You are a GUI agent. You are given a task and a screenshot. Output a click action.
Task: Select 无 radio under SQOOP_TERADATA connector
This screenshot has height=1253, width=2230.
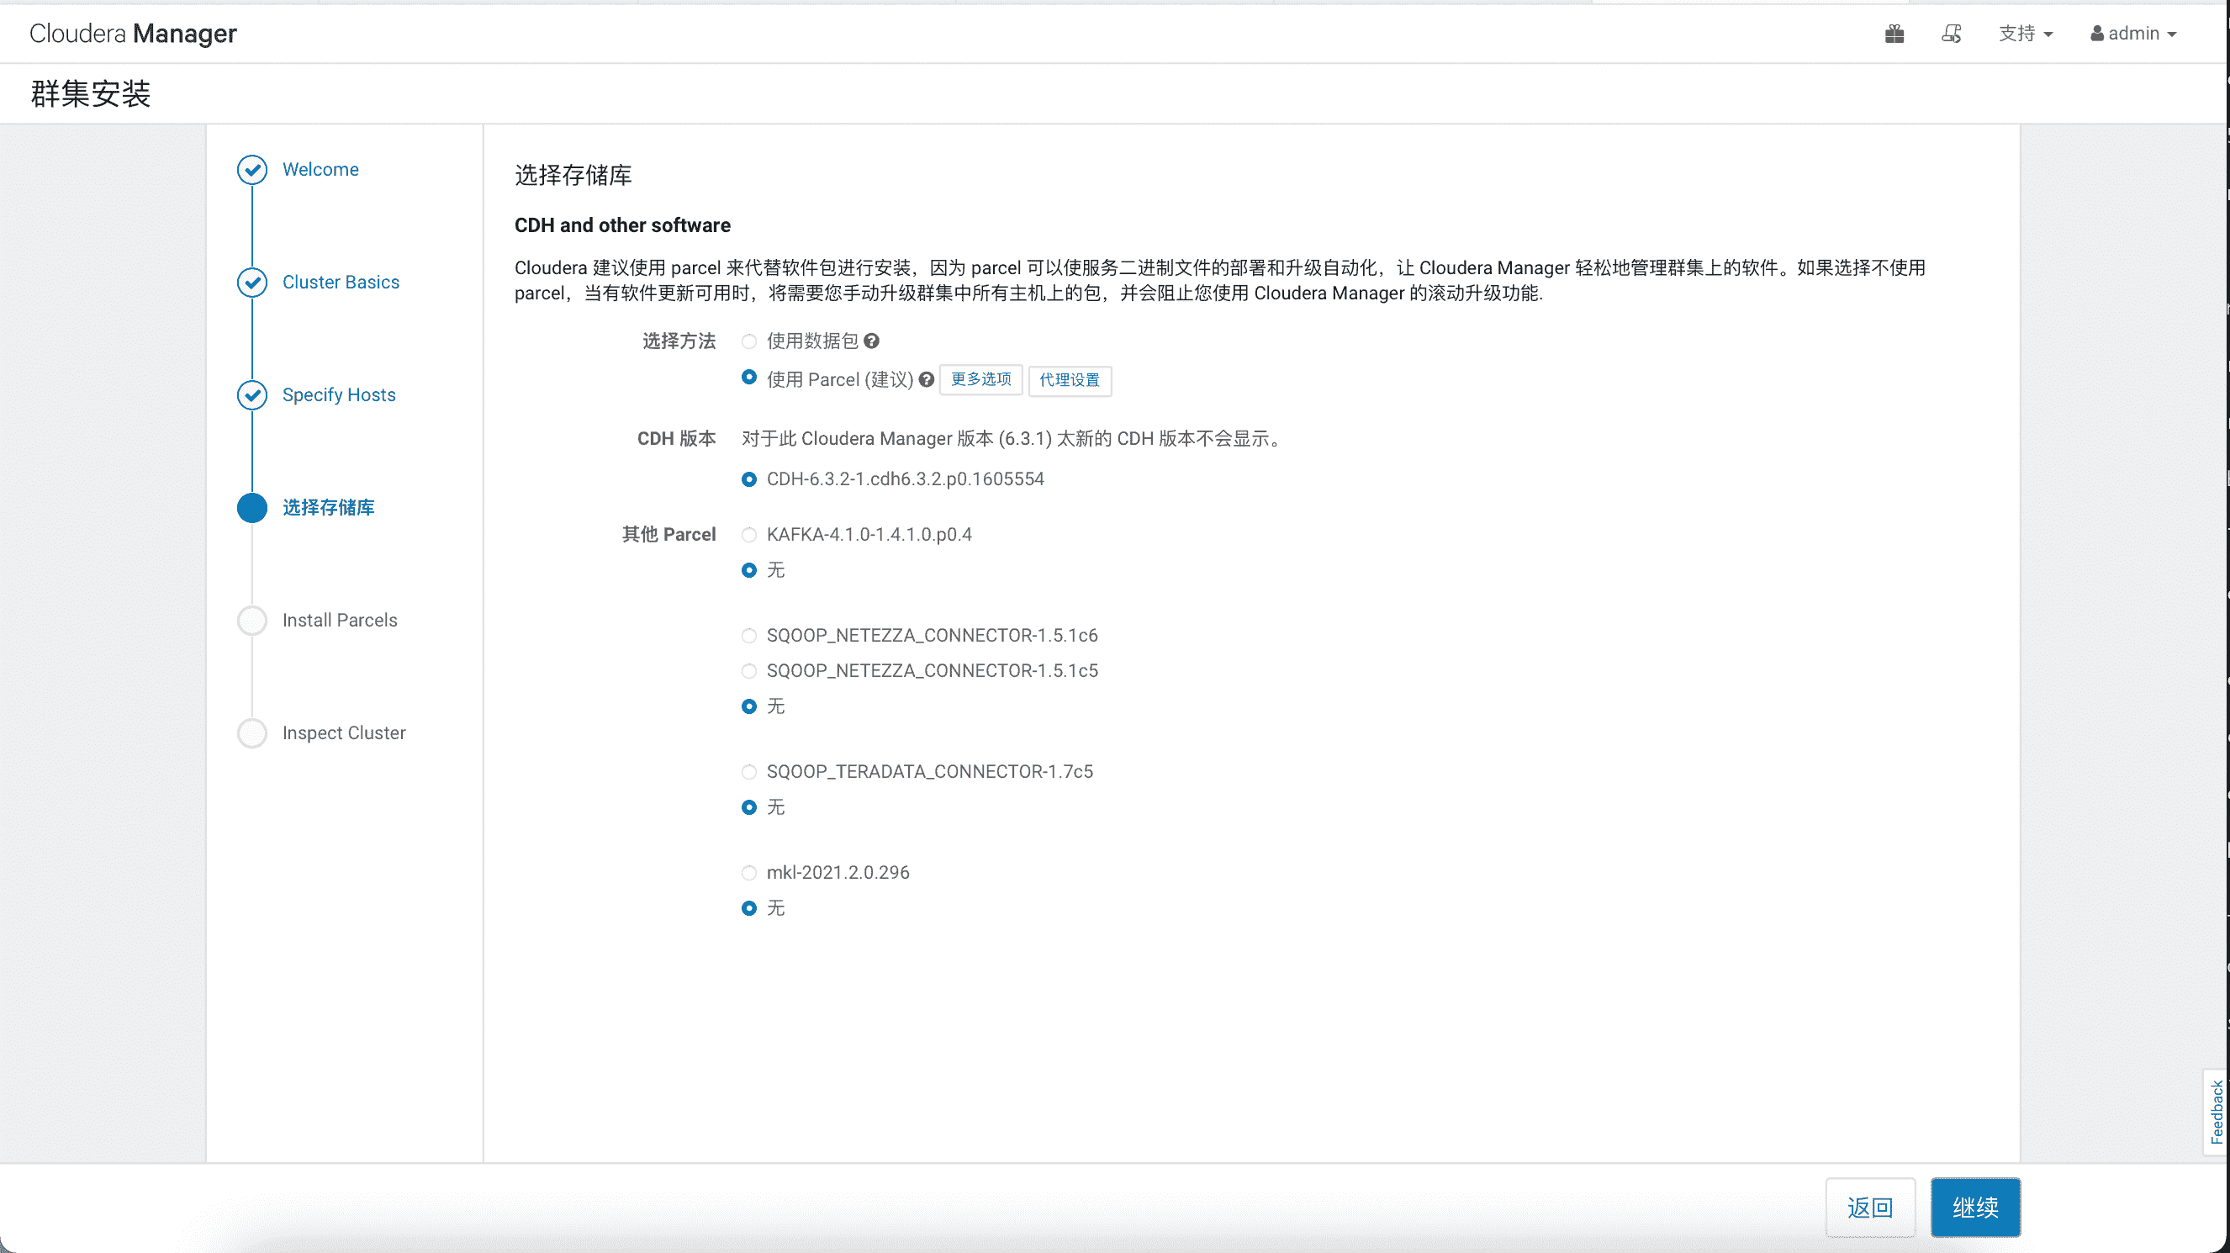click(x=749, y=807)
